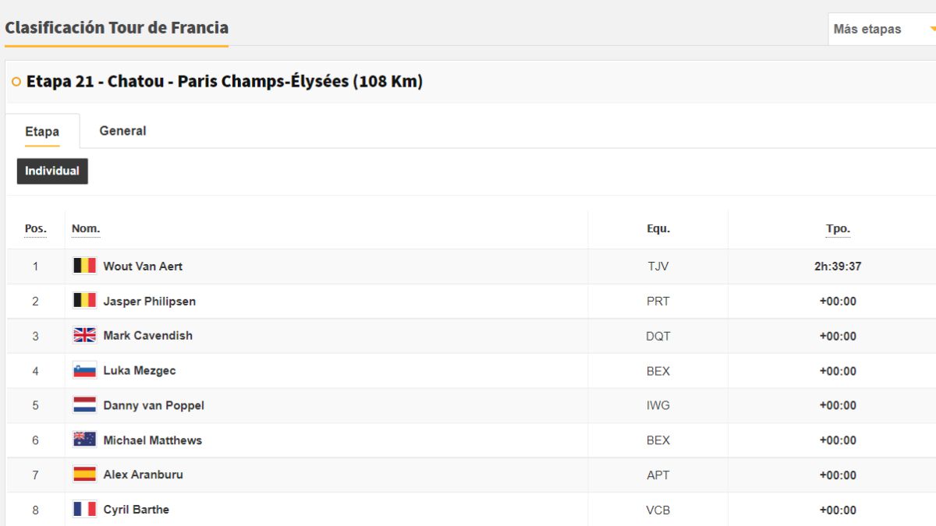Open Mark Cavendish's rider name
Viewport: 936px width, 526px height.
147,335
